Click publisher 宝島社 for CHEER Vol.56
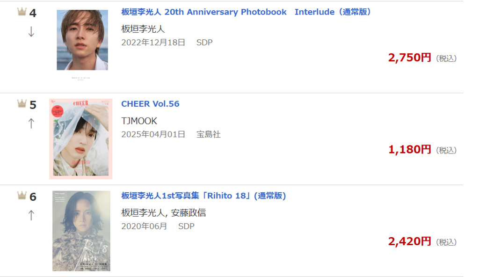This screenshot has width=479, height=277. (208, 135)
